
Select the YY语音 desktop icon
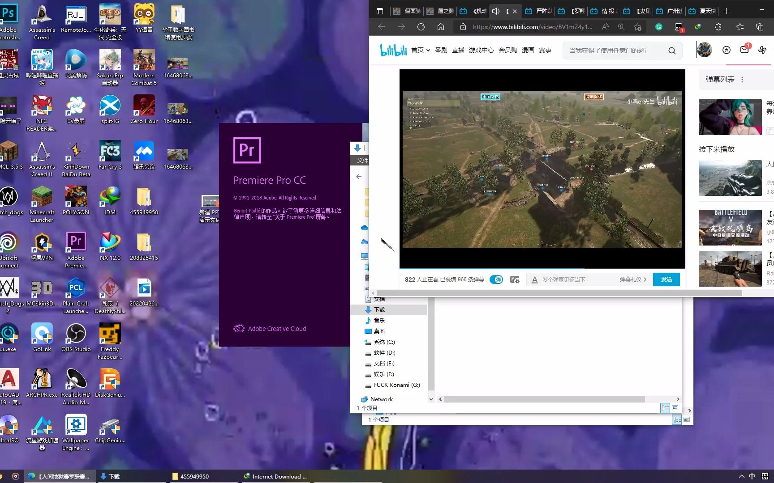[x=144, y=18]
